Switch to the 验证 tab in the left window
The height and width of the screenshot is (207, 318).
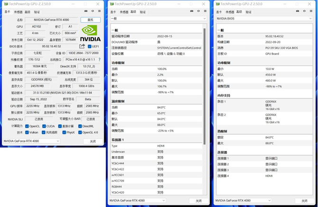click(37, 12)
